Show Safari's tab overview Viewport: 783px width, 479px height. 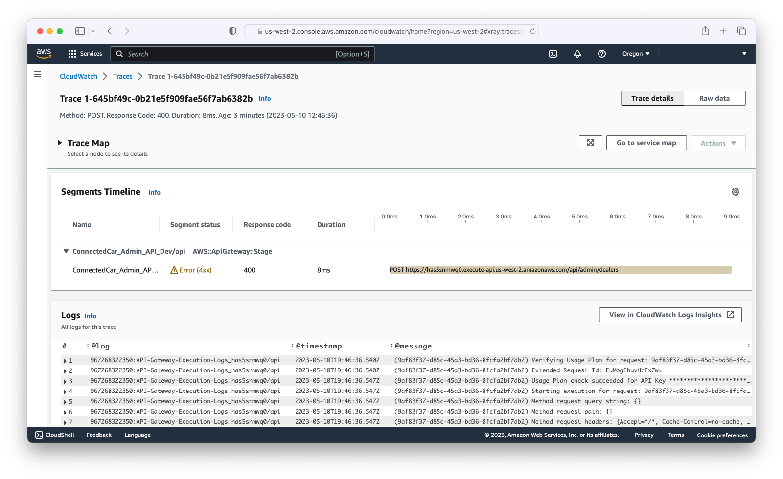pos(742,31)
